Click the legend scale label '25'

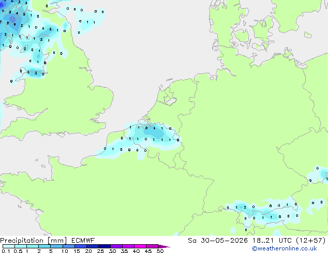[100, 251]
